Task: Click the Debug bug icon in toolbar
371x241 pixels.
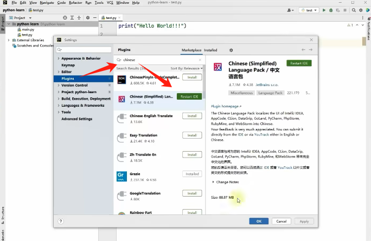Action: pyautogui.click(x=331, y=10)
